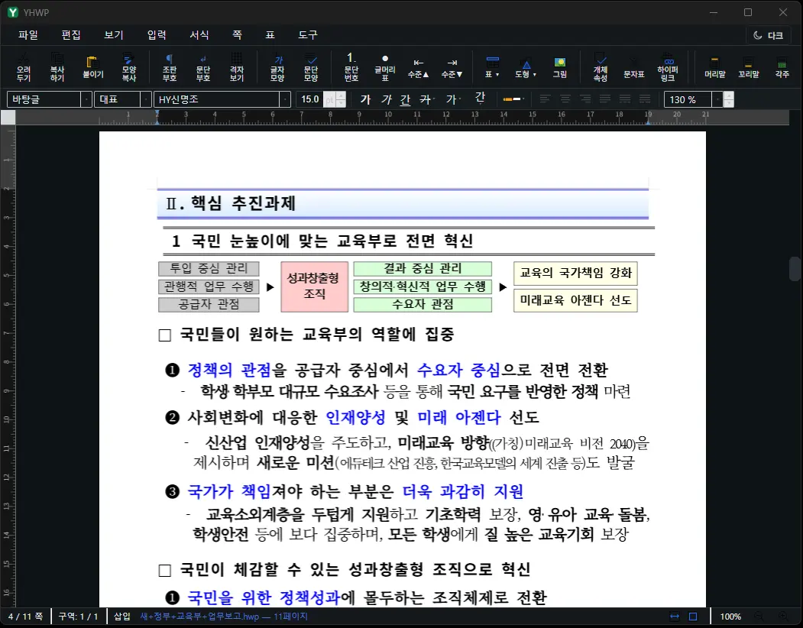Open the 서식 menu
This screenshot has width=803, height=628.
199,35
